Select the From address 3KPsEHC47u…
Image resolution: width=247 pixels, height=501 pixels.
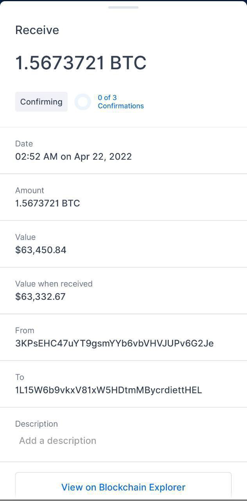[114, 343]
